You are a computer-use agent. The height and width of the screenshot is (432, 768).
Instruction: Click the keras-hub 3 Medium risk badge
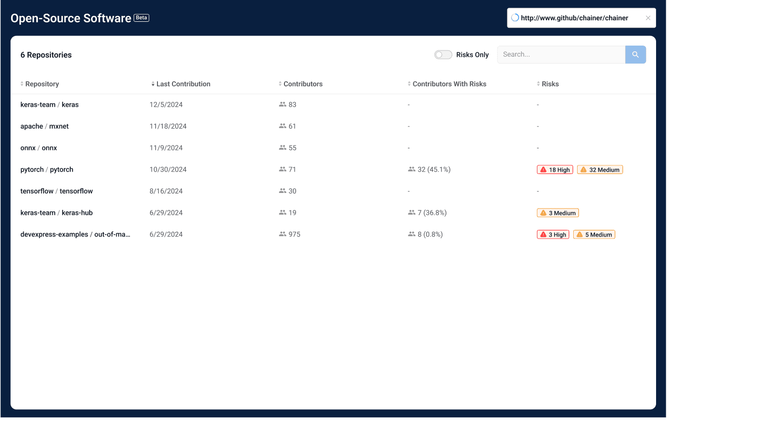(558, 213)
